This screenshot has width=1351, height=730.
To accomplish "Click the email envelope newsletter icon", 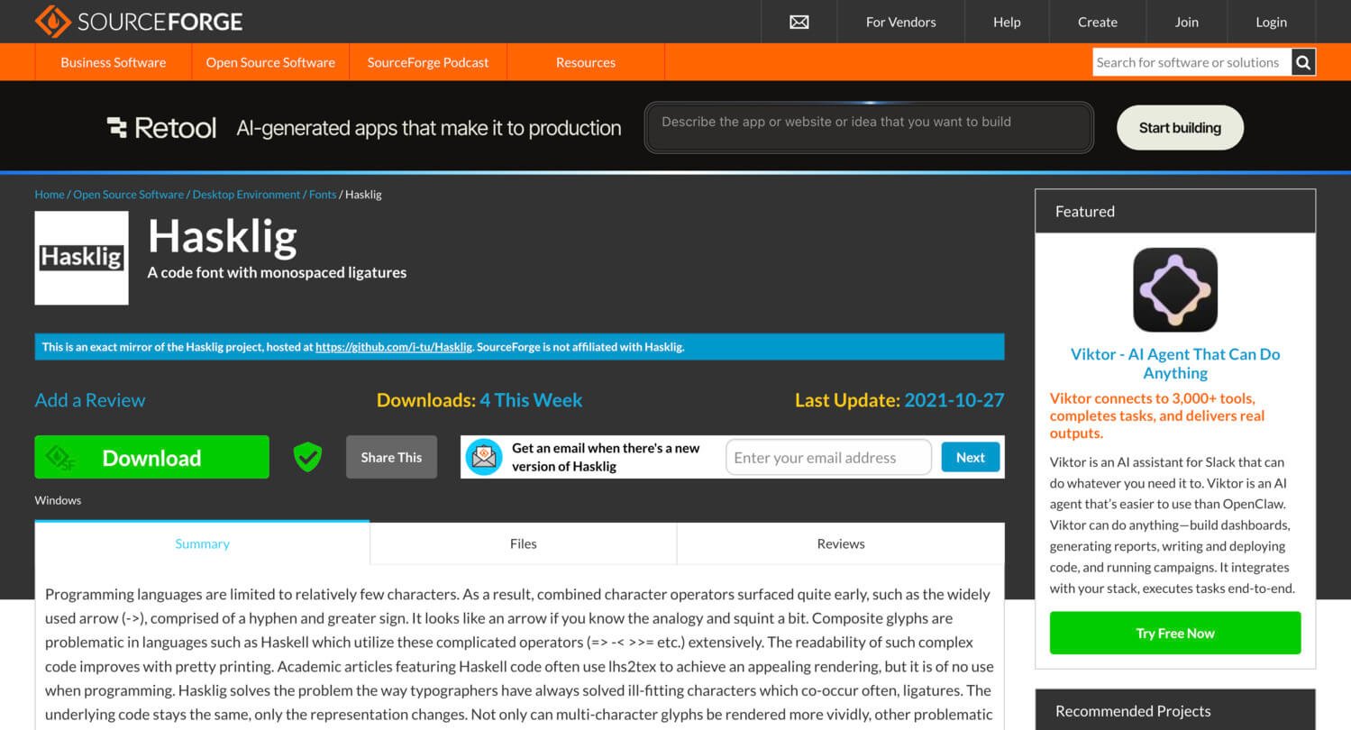I will point(484,457).
